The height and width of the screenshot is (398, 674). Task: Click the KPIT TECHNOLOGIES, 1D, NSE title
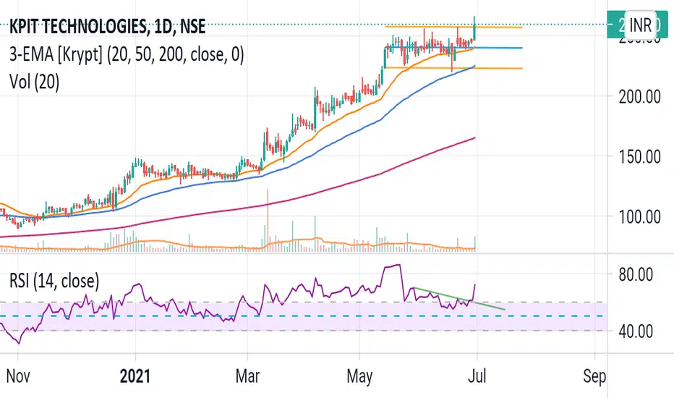[x=108, y=27]
